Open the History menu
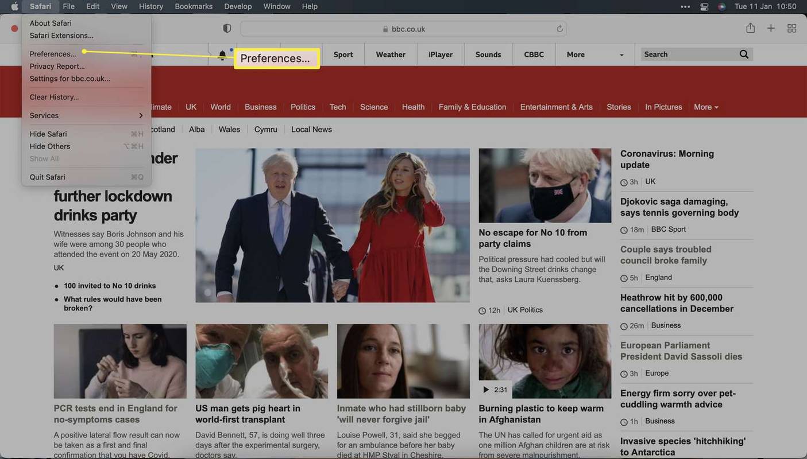Viewport: 807px width, 459px height. [x=151, y=6]
